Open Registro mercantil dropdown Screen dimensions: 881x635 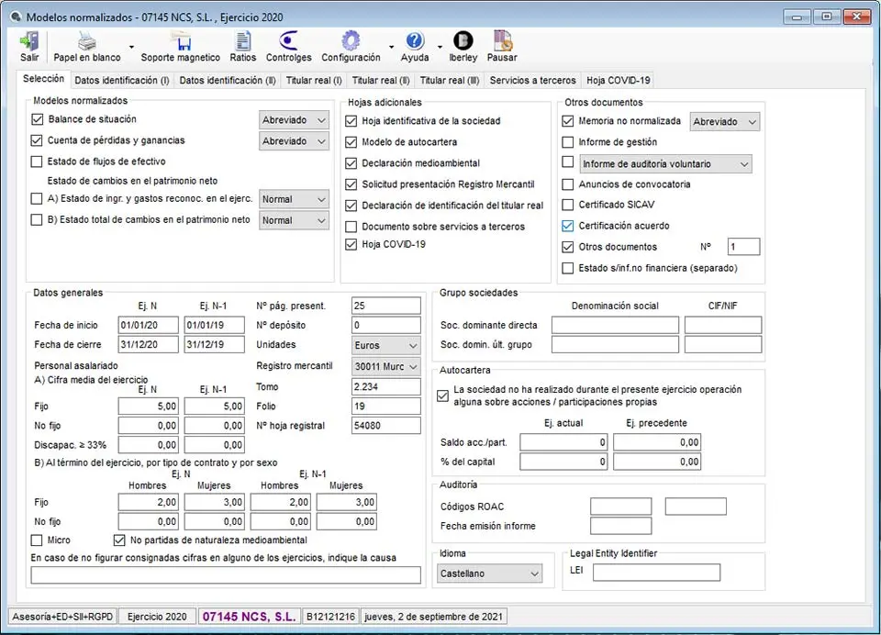tap(386, 366)
